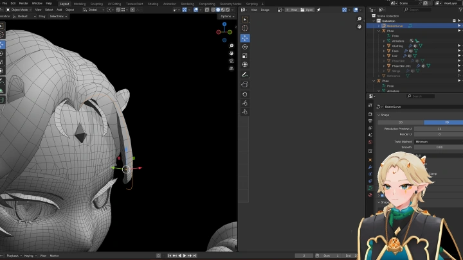
Task: Pin the image in the image editor
Action: pyautogui.click(x=318, y=10)
